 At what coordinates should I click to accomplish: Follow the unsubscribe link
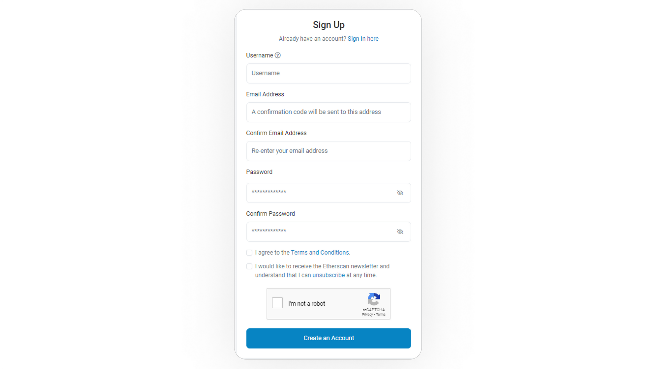328,275
